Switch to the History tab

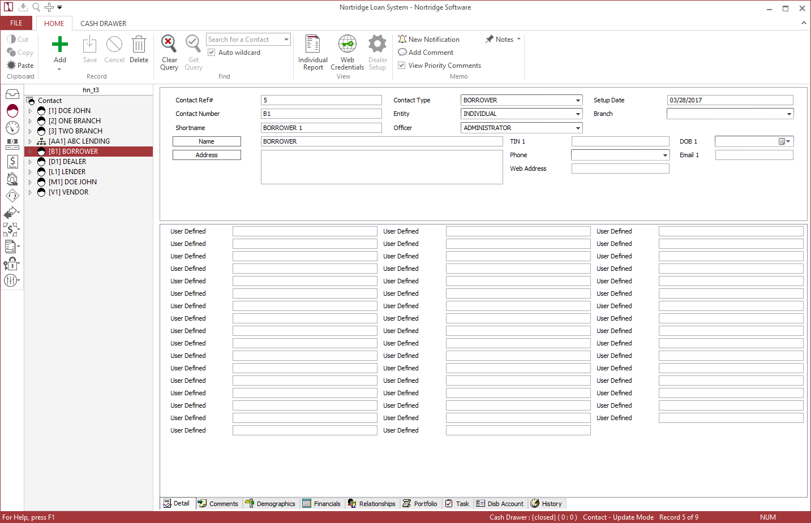click(x=546, y=503)
